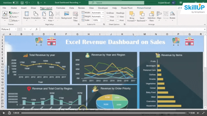Open the Picture Format tab
Screen dimensions: 207x116
(x=144, y=8)
